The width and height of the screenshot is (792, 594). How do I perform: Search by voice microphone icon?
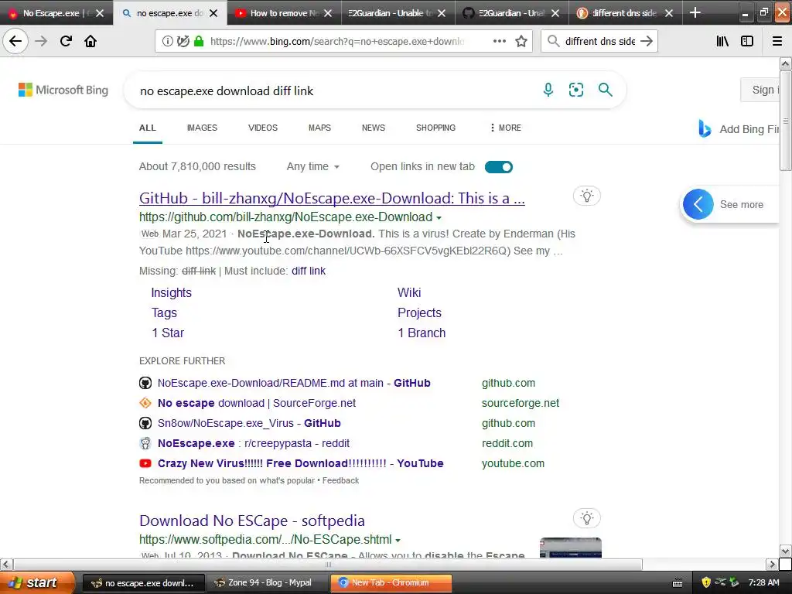[x=548, y=90]
